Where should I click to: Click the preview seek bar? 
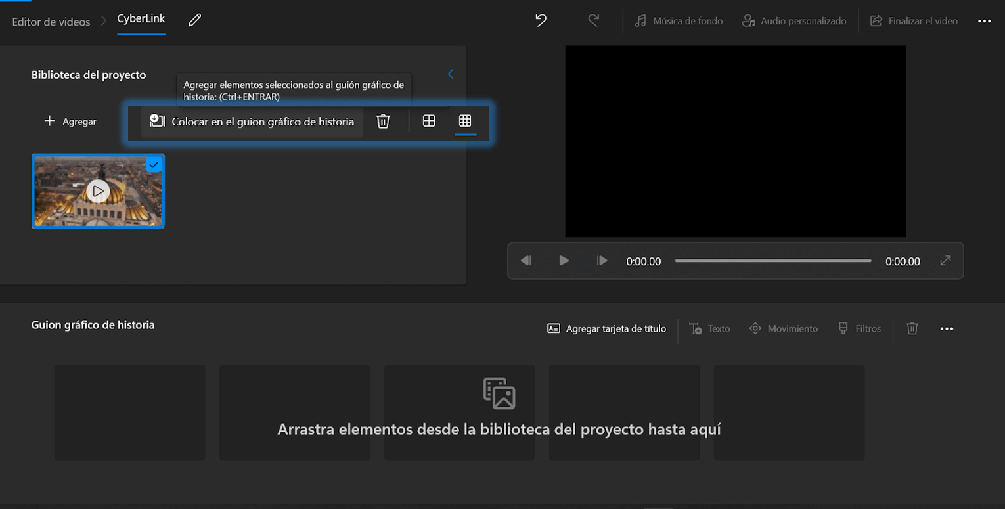[x=773, y=261]
